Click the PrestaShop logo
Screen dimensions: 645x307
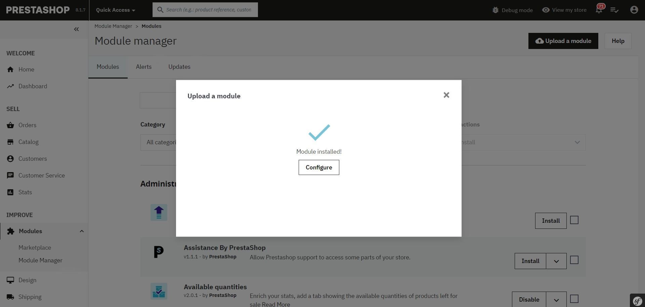(x=38, y=10)
